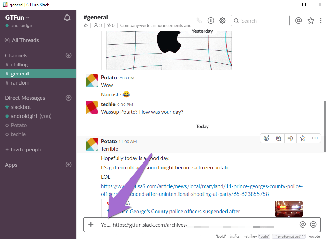Click the 11:00 AM timestamp
This screenshot has height=239, width=326.
click(x=128, y=142)
